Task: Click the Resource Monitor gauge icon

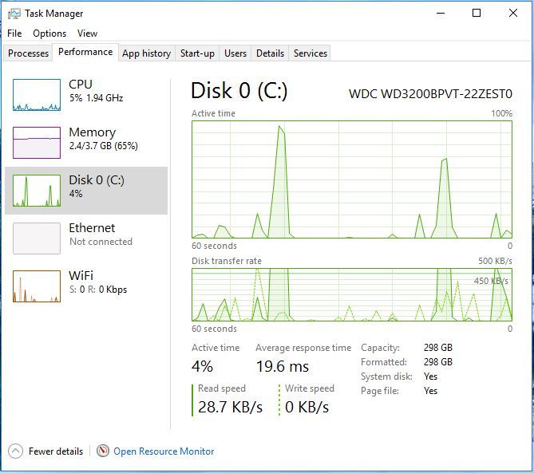Action: pyautogui.click(x=102, y=451)
